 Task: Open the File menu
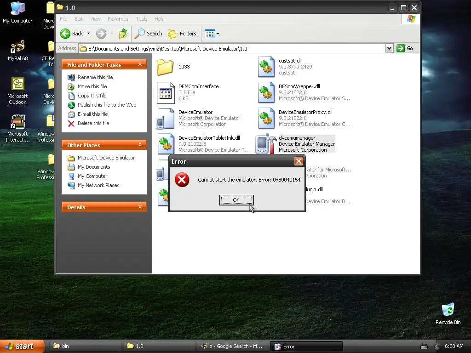tap(63, 19)
